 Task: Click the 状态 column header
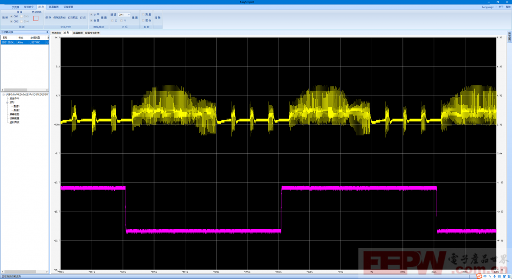pyautogui.click(x=23, y=38)
